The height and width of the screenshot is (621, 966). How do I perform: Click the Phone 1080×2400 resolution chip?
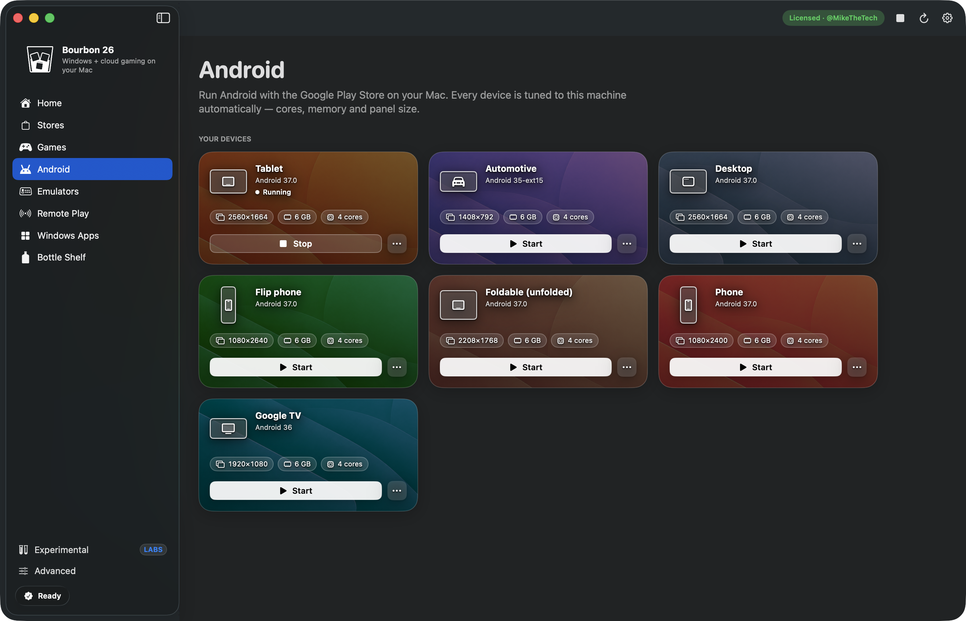[x=701, y=340]
